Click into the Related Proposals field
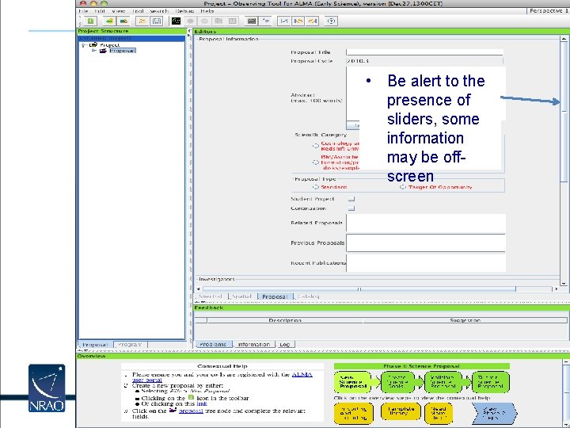The height and width of the screenshot is (428, 570). (426, 223)
